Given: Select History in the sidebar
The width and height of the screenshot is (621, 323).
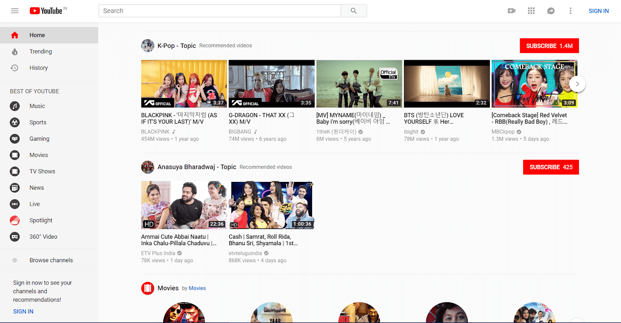Looking at the screenshot, I should 49,68.
